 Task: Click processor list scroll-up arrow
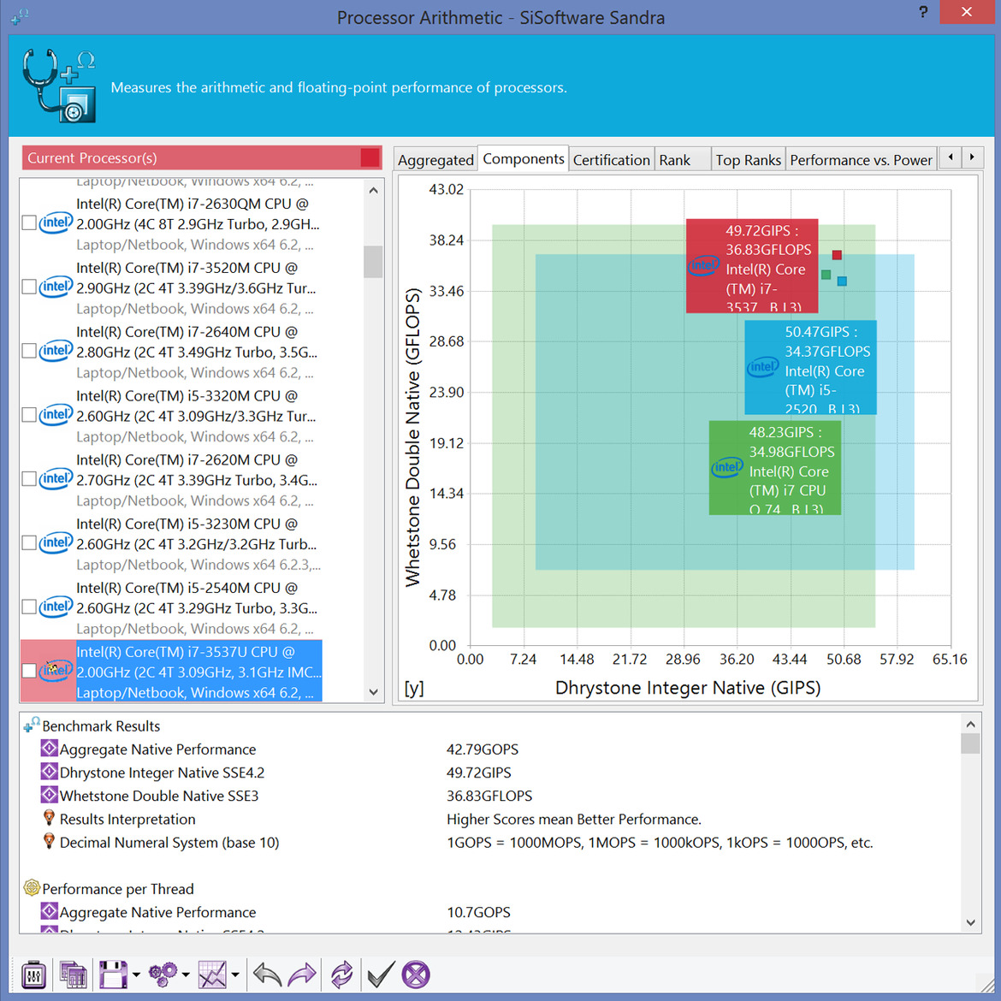click(374, 190)
